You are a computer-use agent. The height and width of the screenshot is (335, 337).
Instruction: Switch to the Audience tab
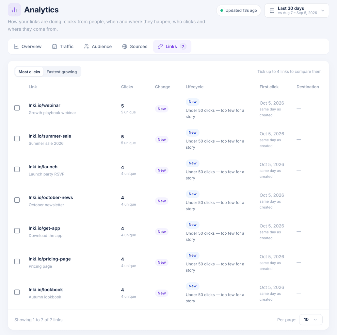tap(98, 46)
